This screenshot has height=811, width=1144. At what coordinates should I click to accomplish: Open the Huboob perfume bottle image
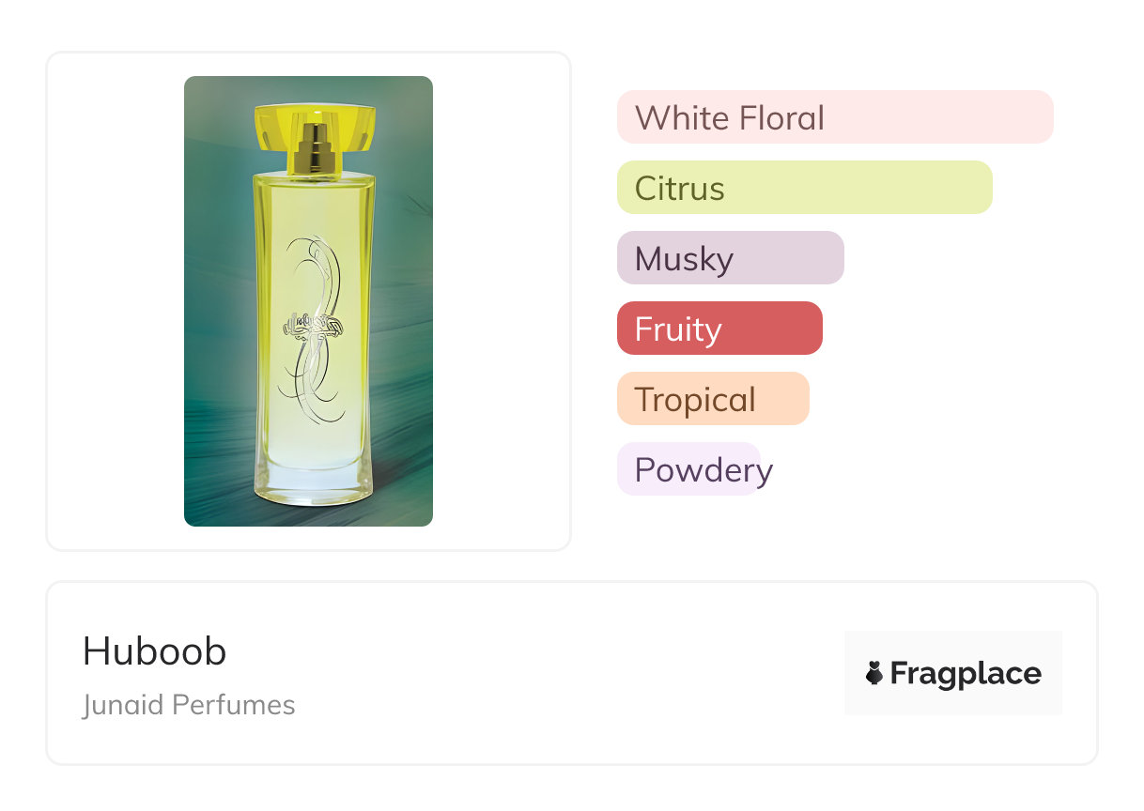tap(308, 300)
